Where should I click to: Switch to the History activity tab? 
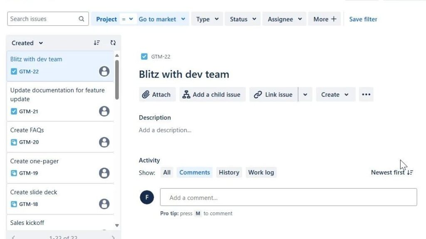coord(229,173)
